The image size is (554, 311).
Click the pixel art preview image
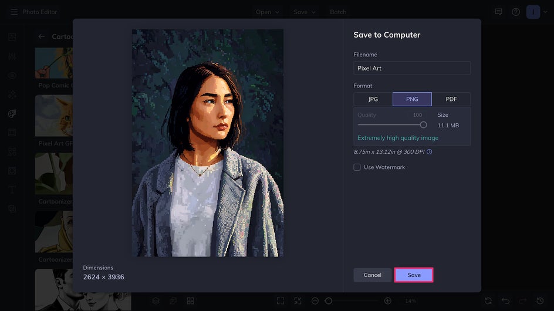[208, 143]
